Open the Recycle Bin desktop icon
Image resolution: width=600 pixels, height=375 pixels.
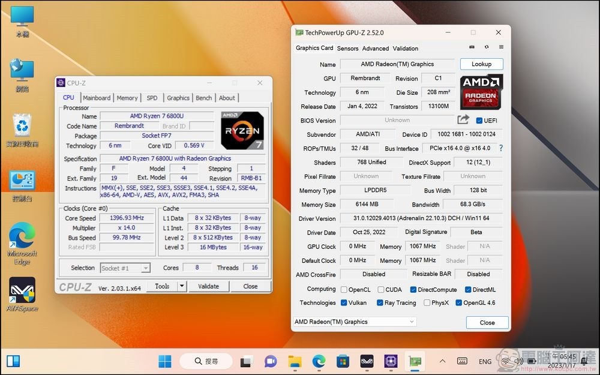[x=22, y=130]
